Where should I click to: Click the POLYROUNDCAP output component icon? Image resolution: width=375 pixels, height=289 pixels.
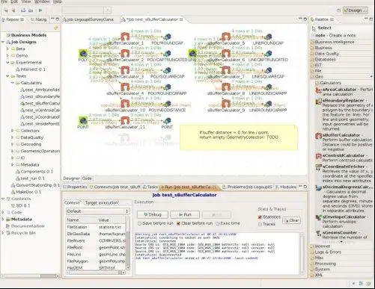coord(167,37)
